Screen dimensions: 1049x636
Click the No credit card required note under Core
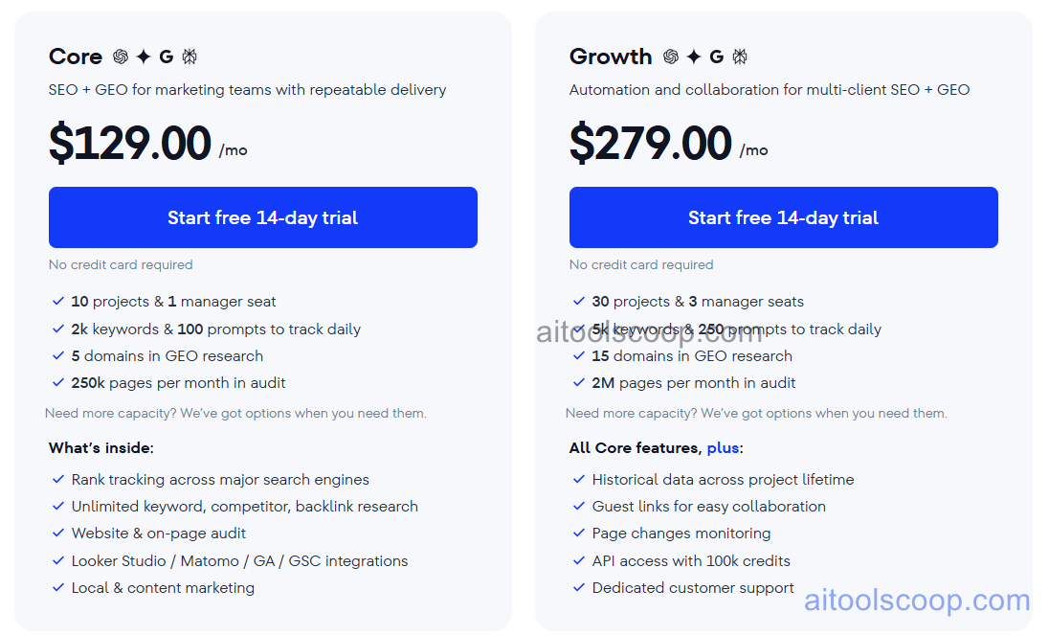click(121, 264)
